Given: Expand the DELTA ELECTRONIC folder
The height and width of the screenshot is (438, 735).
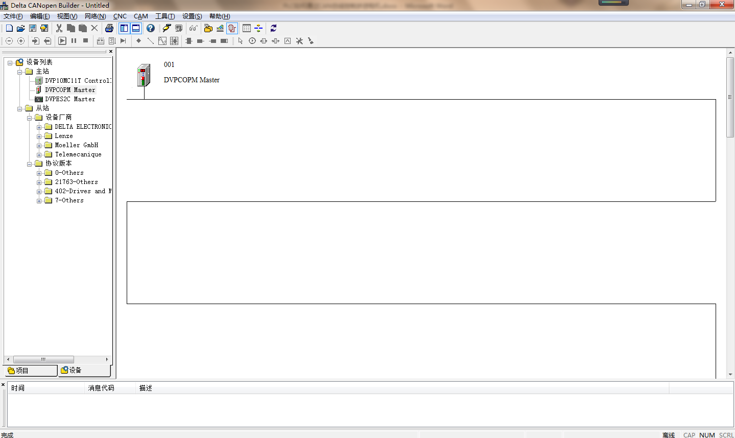Looking at the screenshot, I should click(x=39, y=127).
